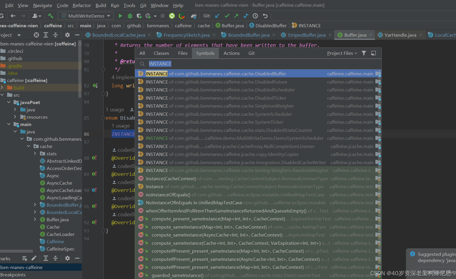Close the BoundedLocalCache.java tab
The image size is (456, 279).
(x=149, y=35)
